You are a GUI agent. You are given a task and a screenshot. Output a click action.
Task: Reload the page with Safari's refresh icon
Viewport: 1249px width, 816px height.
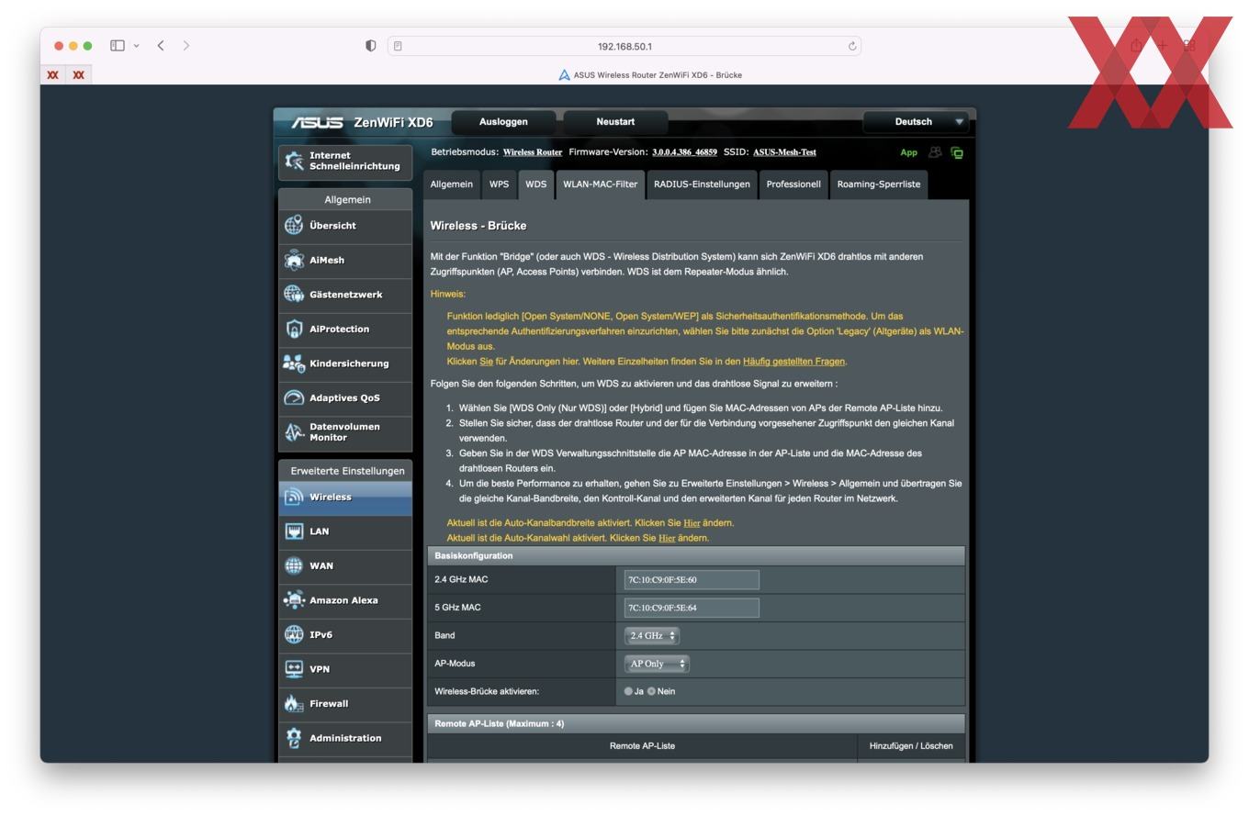pos(852,46)
